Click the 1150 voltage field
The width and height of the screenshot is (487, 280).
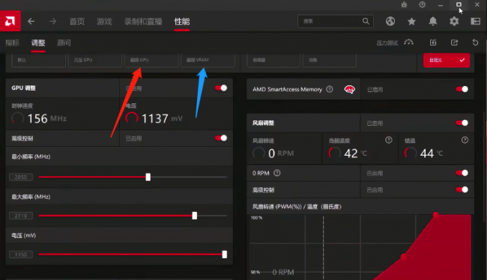click(21, 255)
